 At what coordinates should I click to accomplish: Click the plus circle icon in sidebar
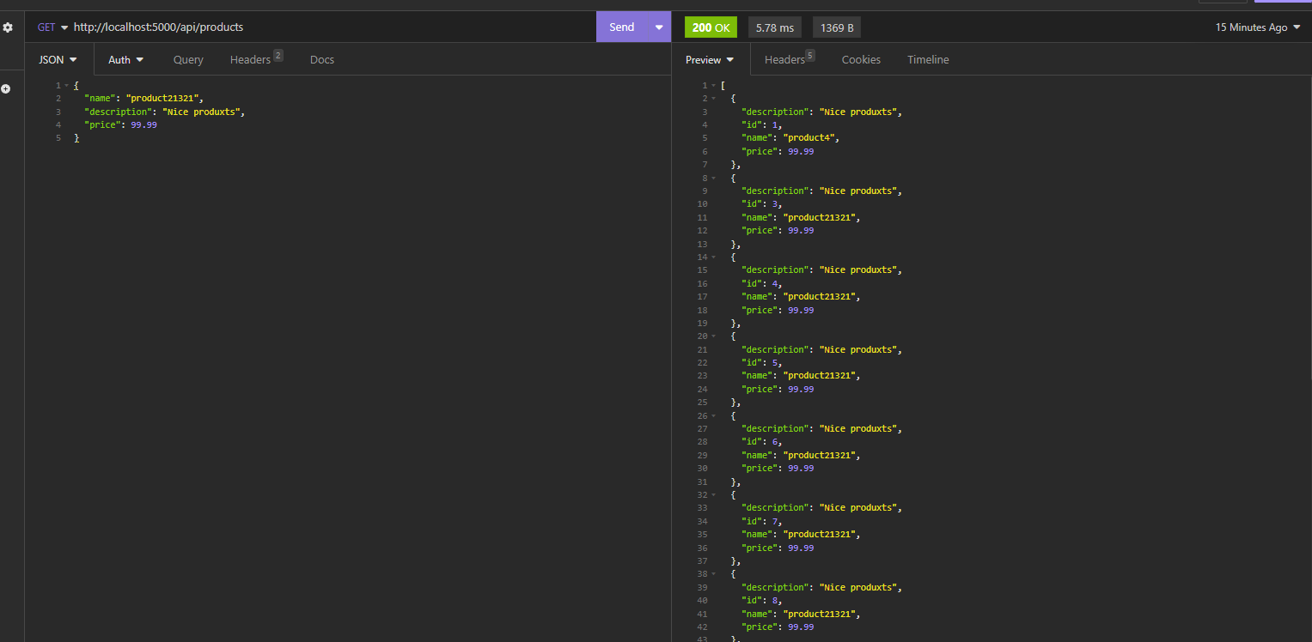pos(6,88)
